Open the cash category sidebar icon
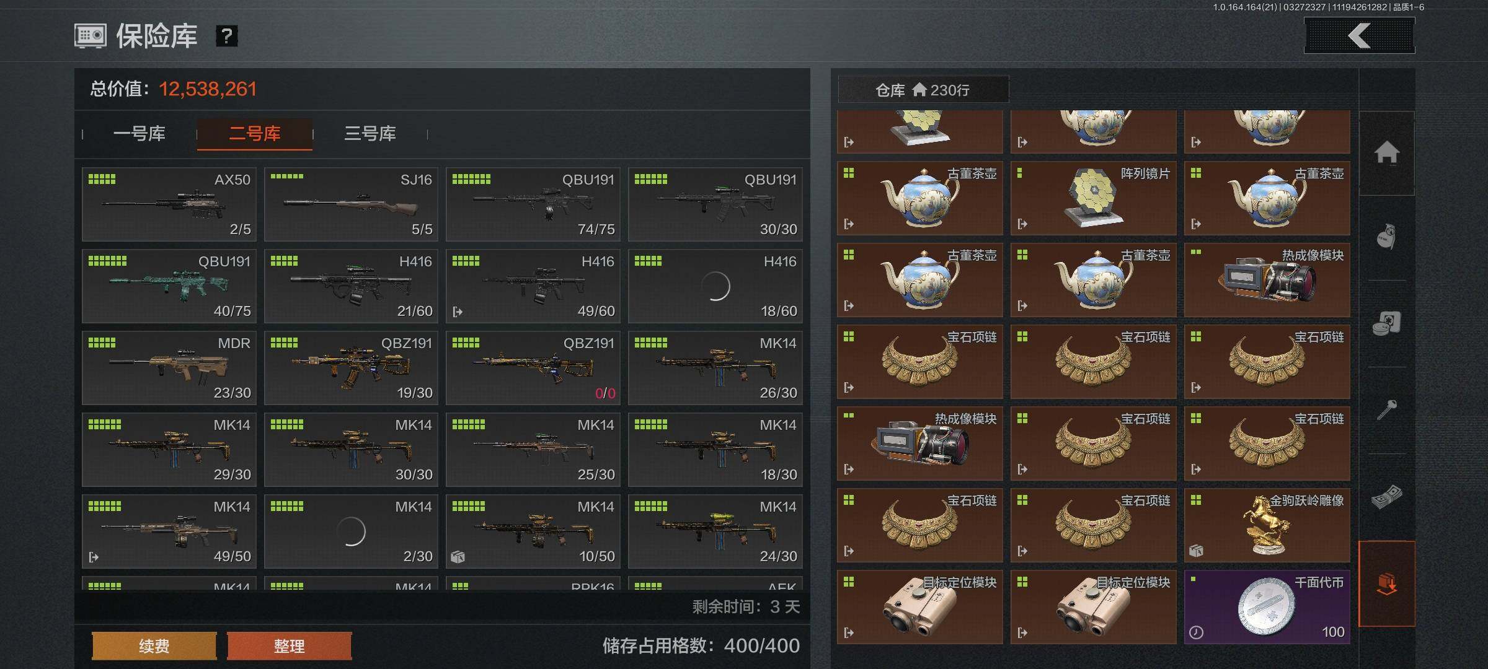 point(1386,496)
